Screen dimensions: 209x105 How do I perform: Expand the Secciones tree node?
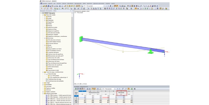(x=45, y=38)
